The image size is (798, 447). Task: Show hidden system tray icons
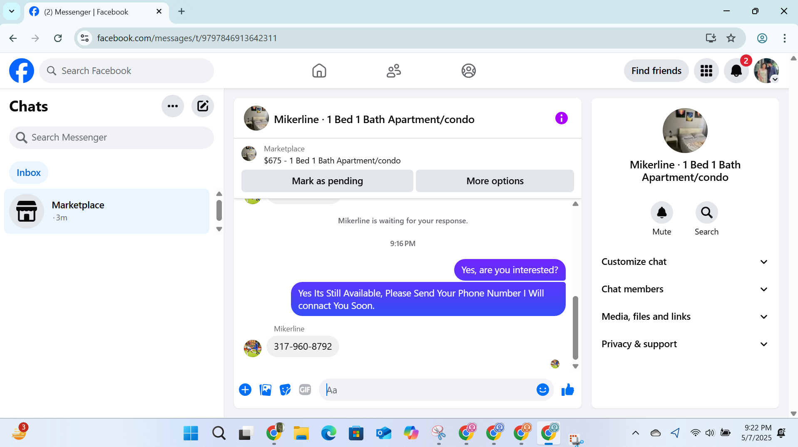tap(635, 433)
